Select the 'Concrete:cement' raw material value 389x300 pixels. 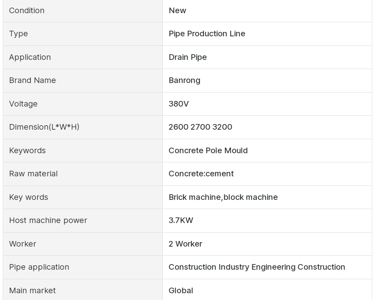coord(201,174)
